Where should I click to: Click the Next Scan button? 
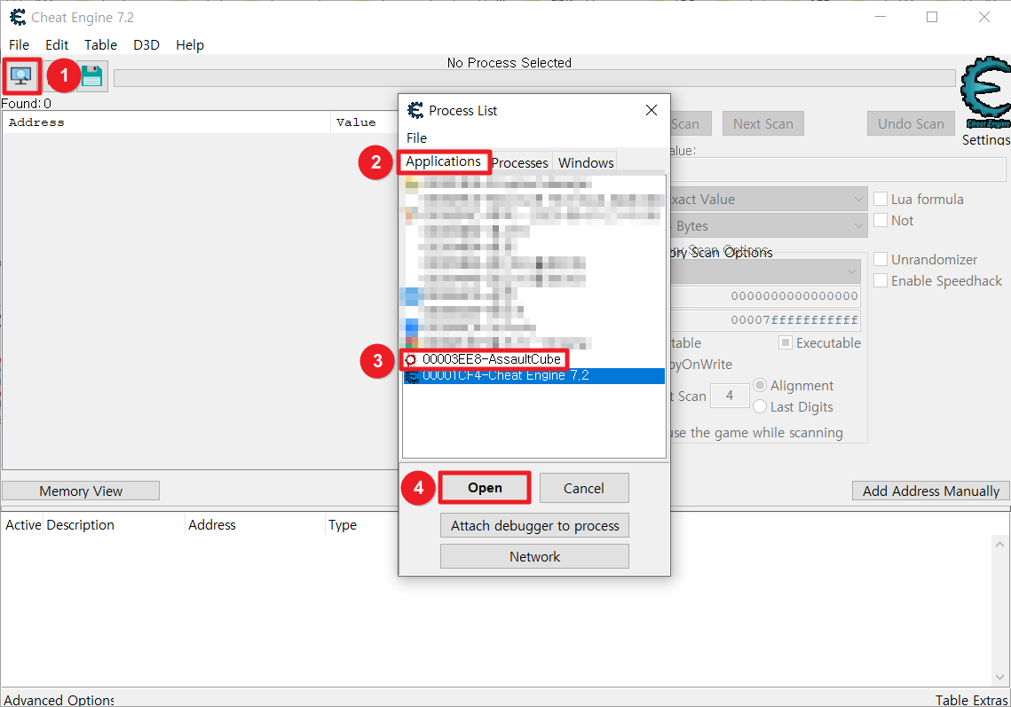coord(762,123)
